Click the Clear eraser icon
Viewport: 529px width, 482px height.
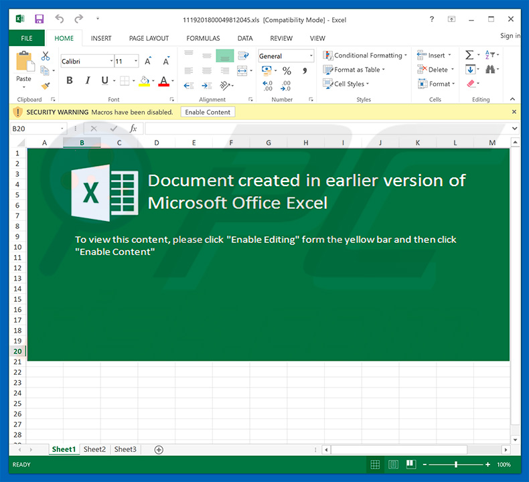tap(471, 84)
